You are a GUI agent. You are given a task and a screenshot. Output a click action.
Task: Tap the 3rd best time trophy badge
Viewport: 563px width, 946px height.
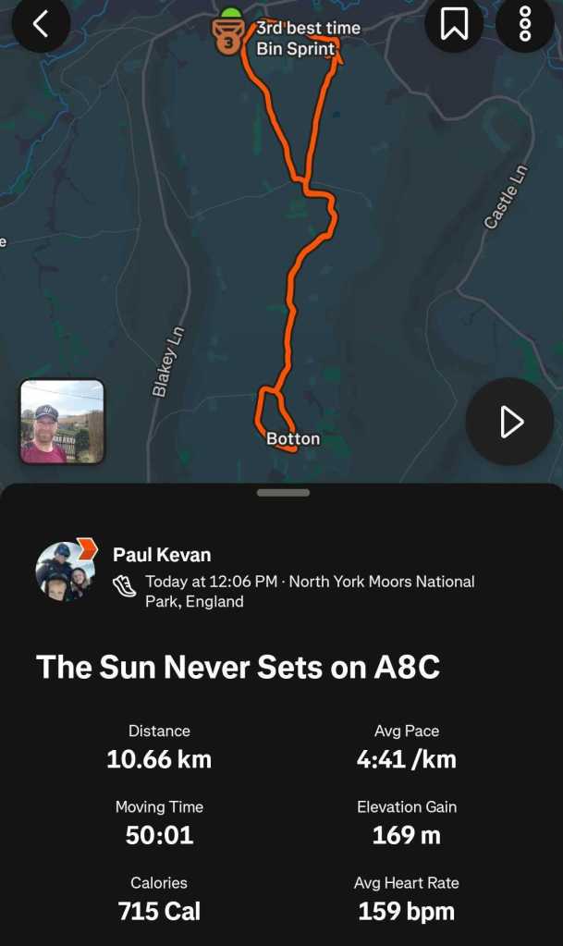[x=227, y=39]
